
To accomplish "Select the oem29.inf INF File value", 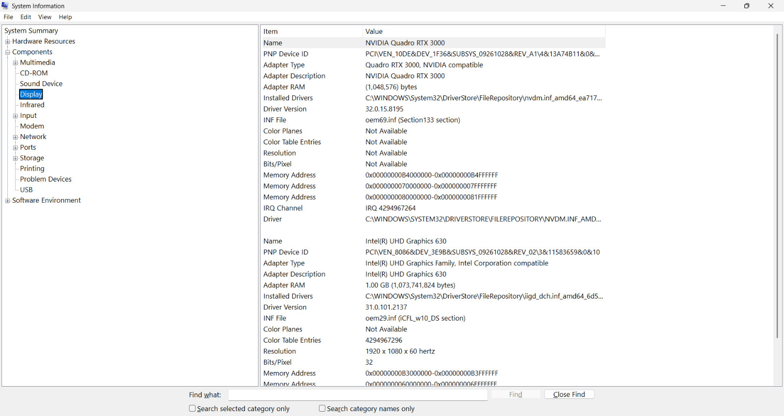I will pos(415,318).
